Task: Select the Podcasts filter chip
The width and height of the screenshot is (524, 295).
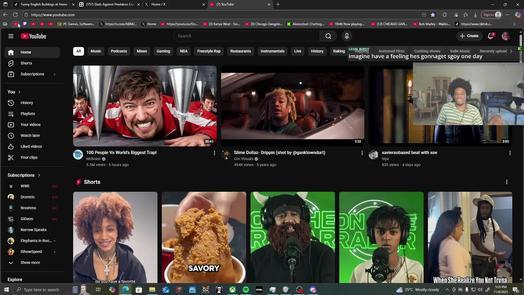Action: tap(119, 51)
